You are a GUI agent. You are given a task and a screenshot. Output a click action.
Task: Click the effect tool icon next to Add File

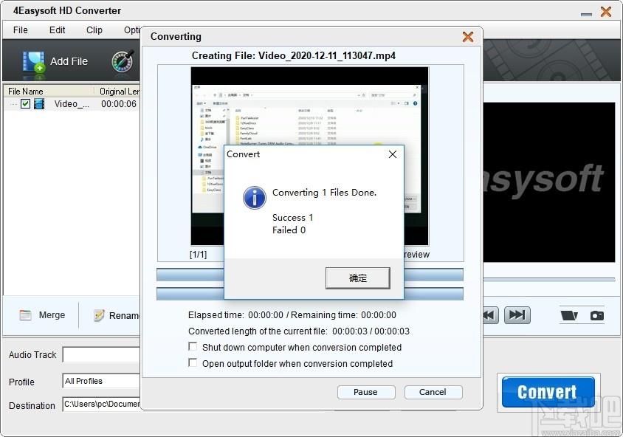point(123,61)
